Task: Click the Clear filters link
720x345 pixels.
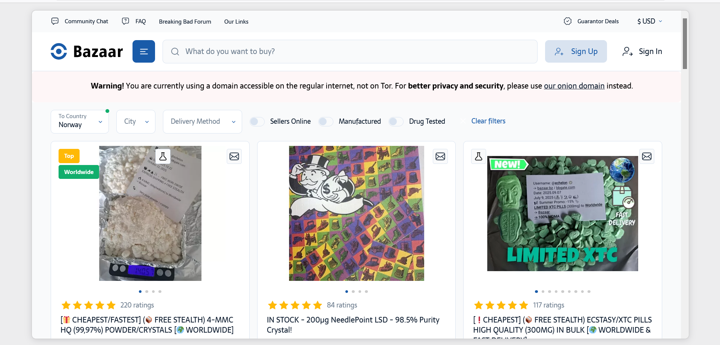Action: tap(488, 121)
